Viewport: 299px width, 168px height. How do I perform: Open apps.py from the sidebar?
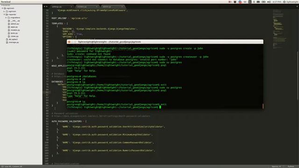[14, 27]
